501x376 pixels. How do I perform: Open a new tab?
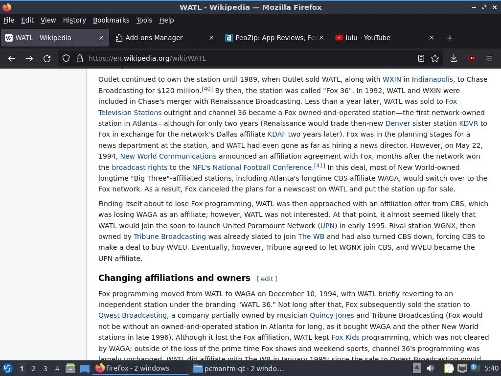450,38
